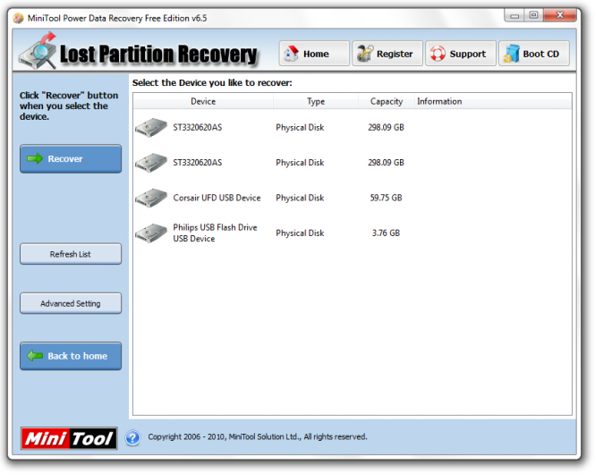Viewport: 595px width, 474px height.
Task: Select Corsair UFD USB Device row
Action: 353,198
